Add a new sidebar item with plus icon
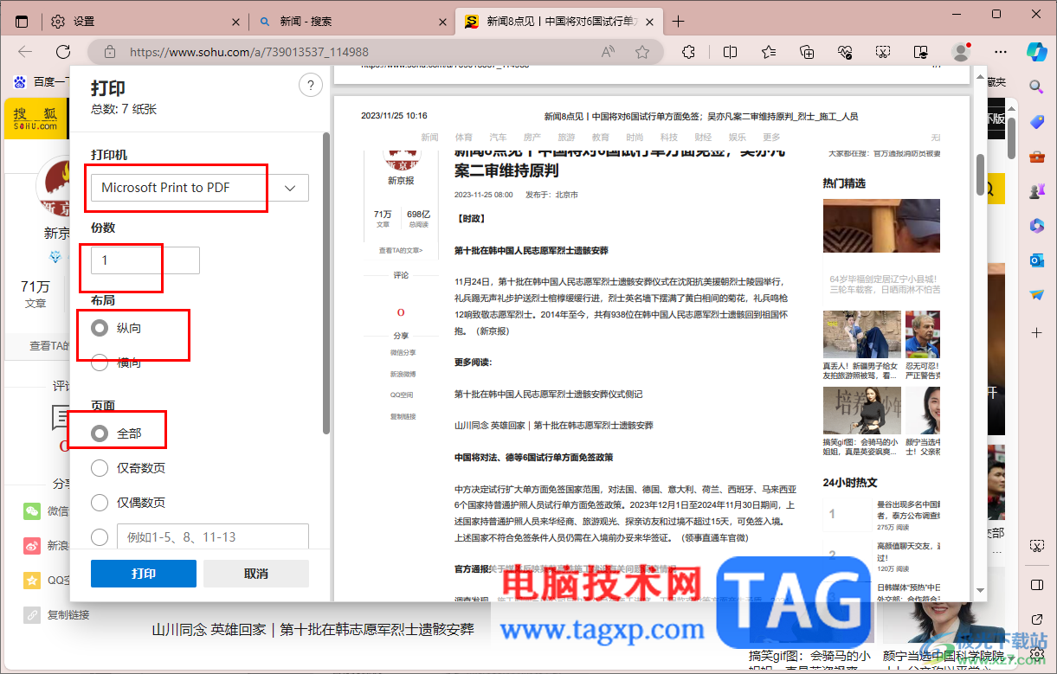 coord(1036,332)
